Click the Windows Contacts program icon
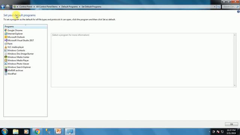The height and width of the screenshot is (135, 240). [x=6, y=50]
